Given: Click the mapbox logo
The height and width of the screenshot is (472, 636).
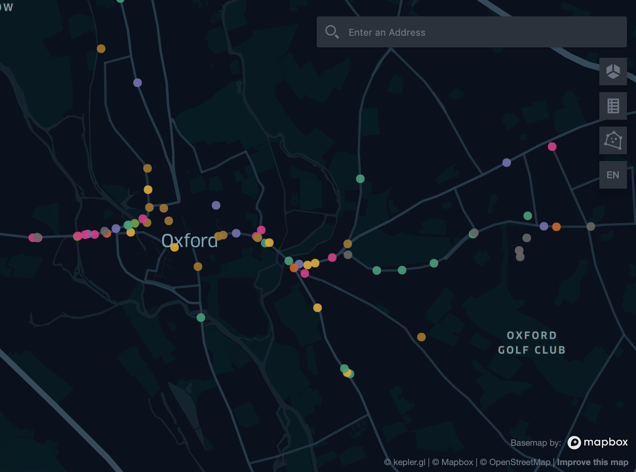Looking at the screenshot, I should 598,442.
